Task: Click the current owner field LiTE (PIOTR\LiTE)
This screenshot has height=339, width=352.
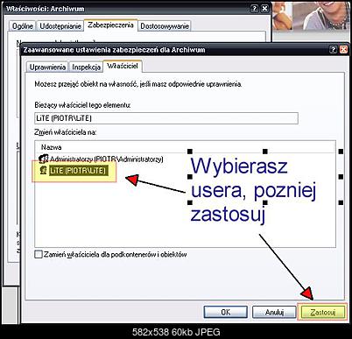Action: coord(166,118)
